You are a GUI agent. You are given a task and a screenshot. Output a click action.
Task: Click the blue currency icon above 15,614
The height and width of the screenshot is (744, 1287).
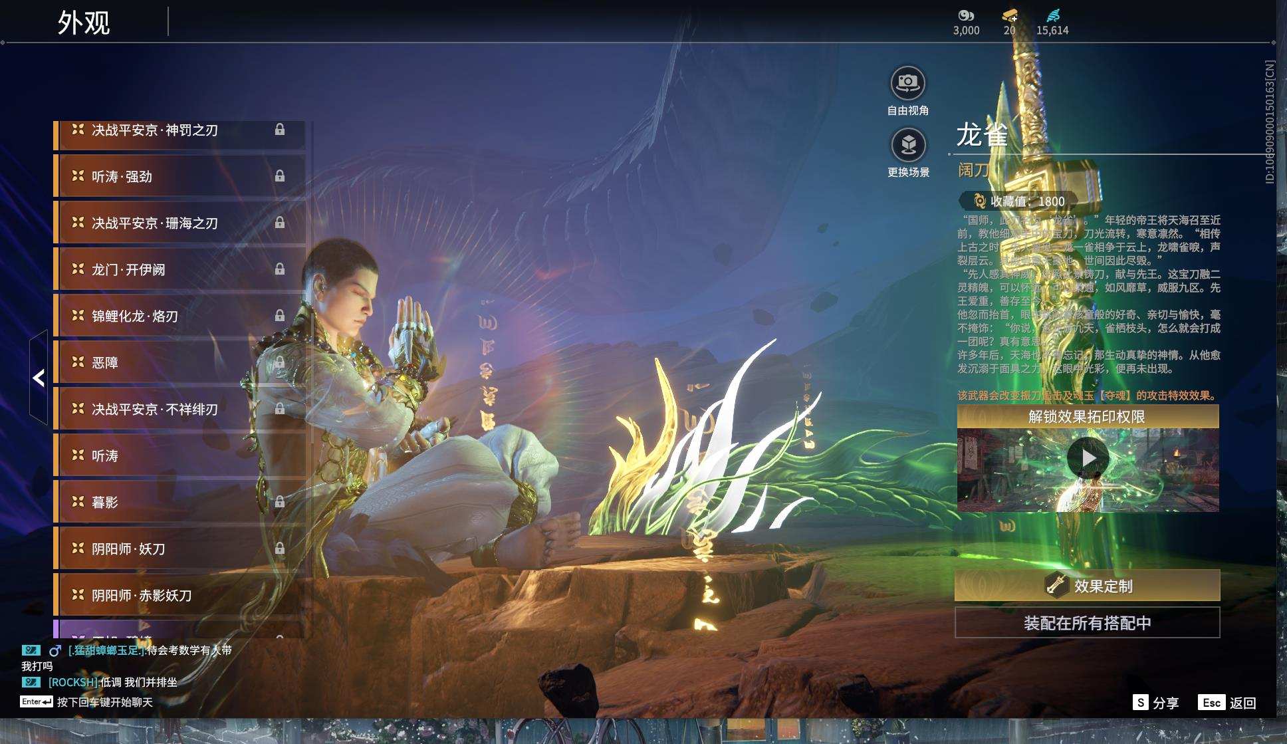(1053, 15)
